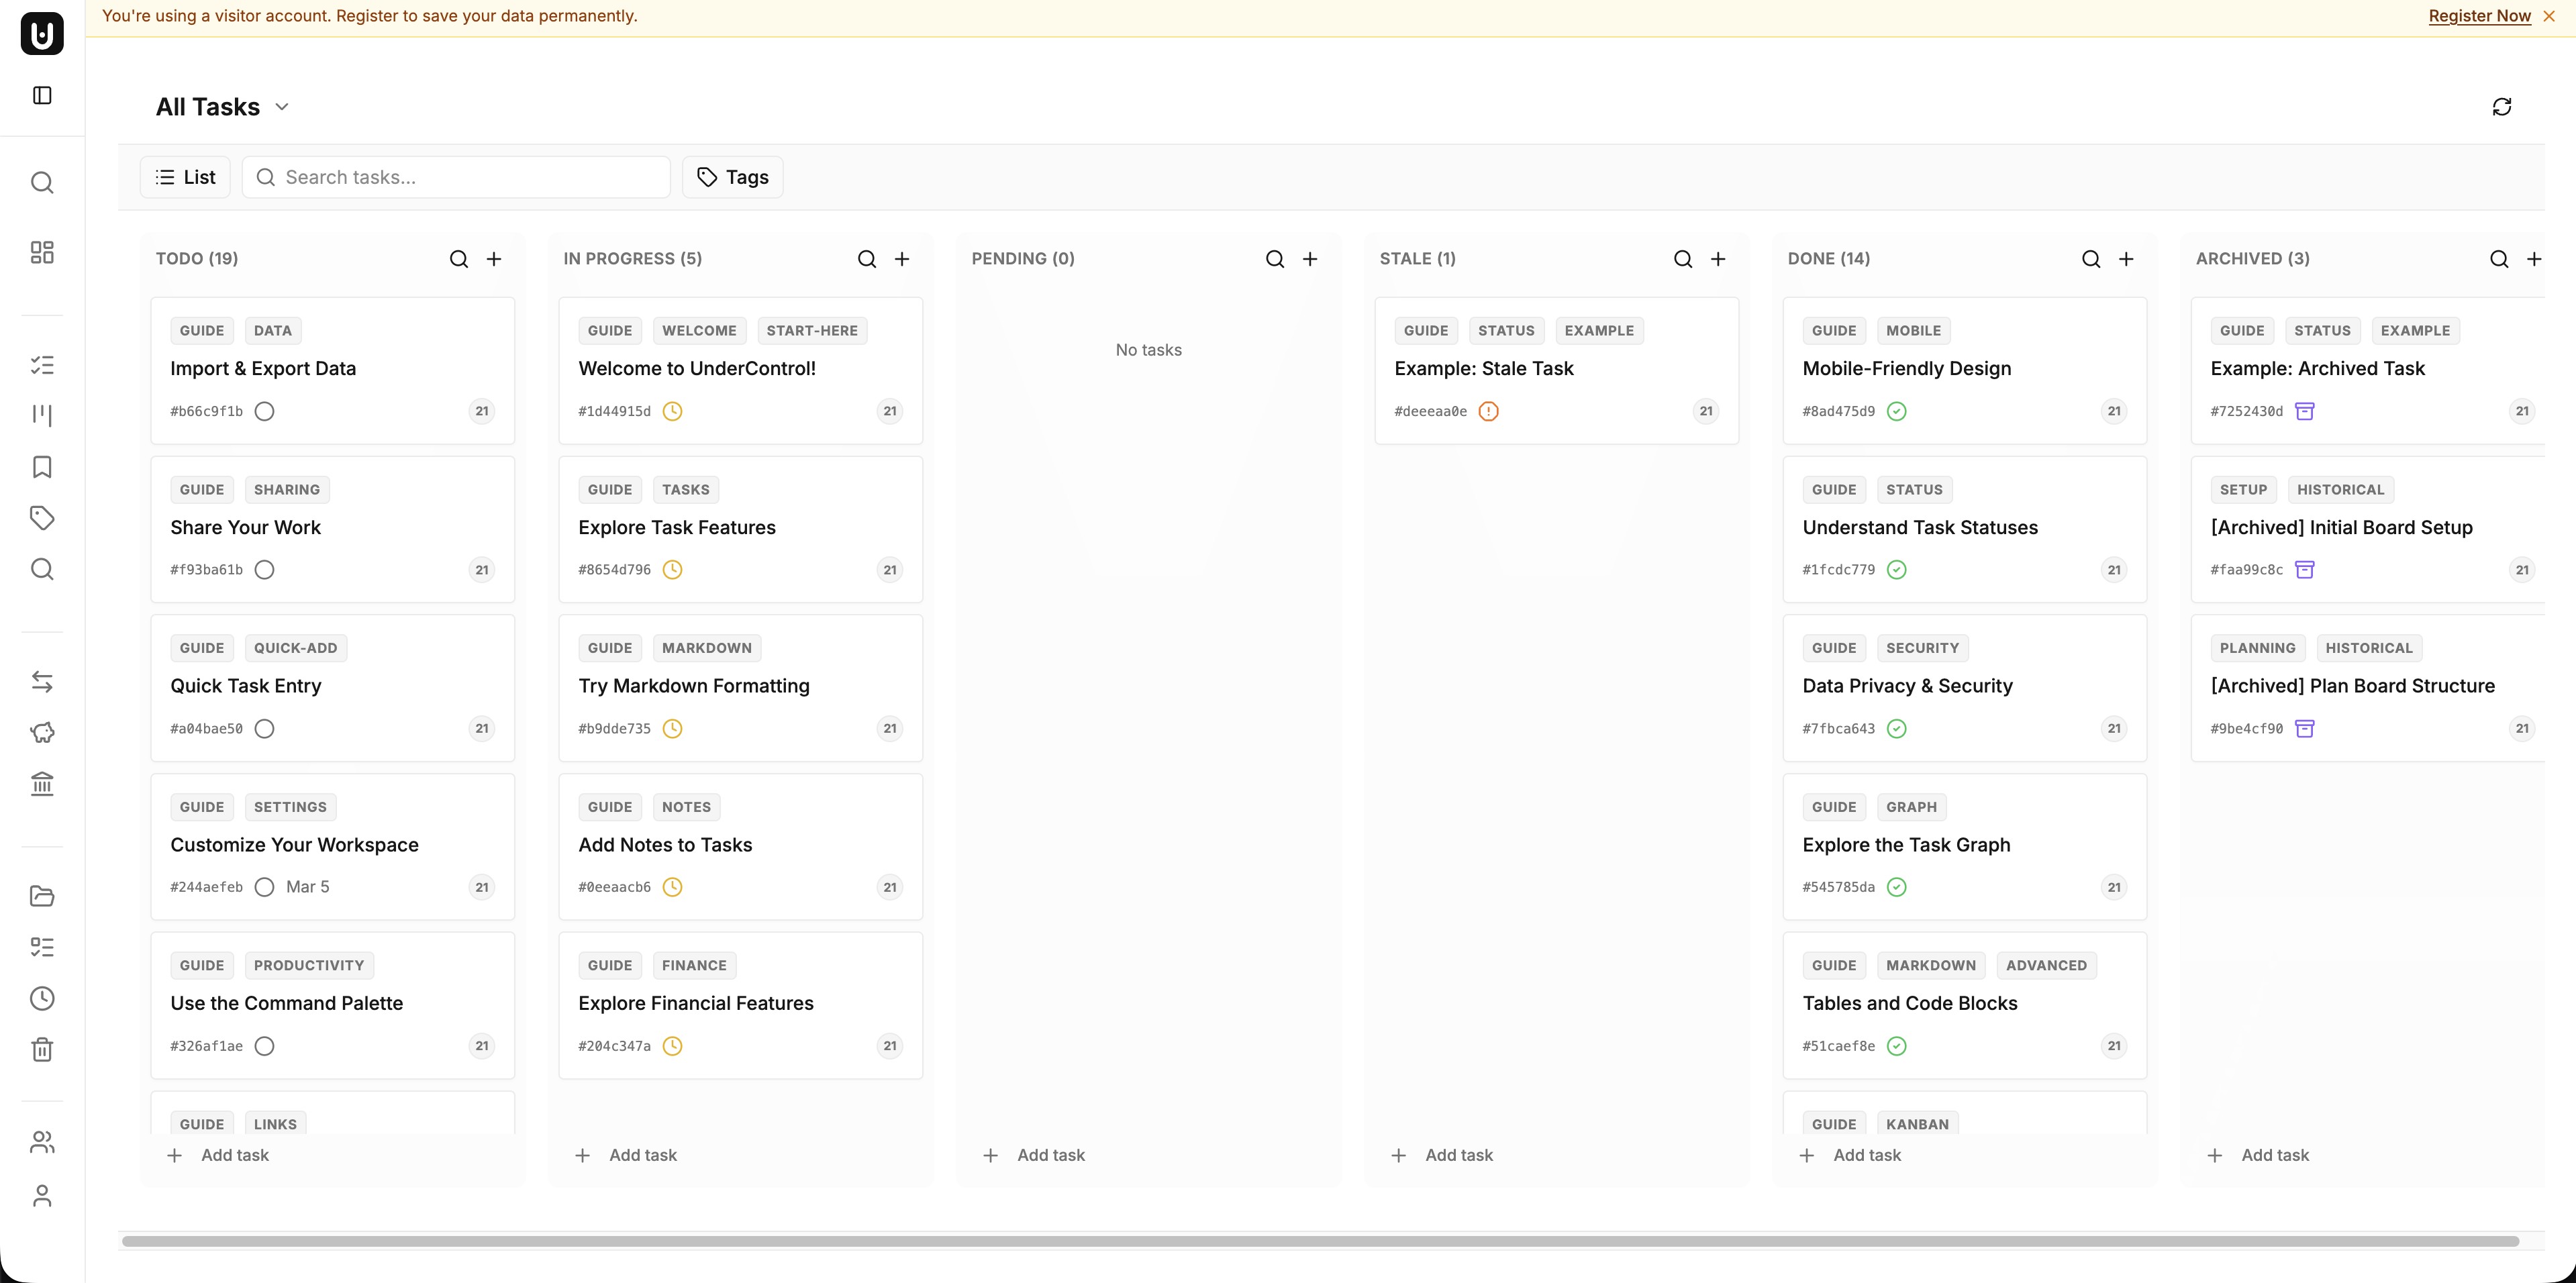
Task: Open the single user profile icon
Action: coord(42,1196)
